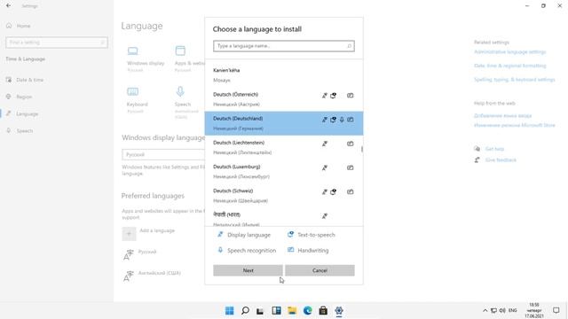Click the microphone icon for Deutsch (Deutschland)

(x=342, y=120)
